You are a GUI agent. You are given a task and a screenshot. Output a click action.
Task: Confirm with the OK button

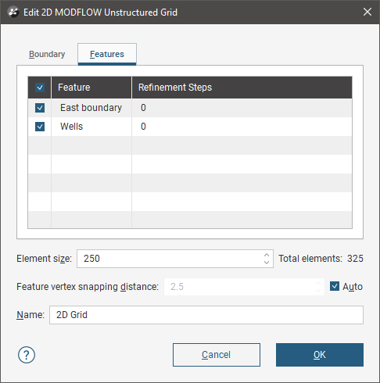320,355
